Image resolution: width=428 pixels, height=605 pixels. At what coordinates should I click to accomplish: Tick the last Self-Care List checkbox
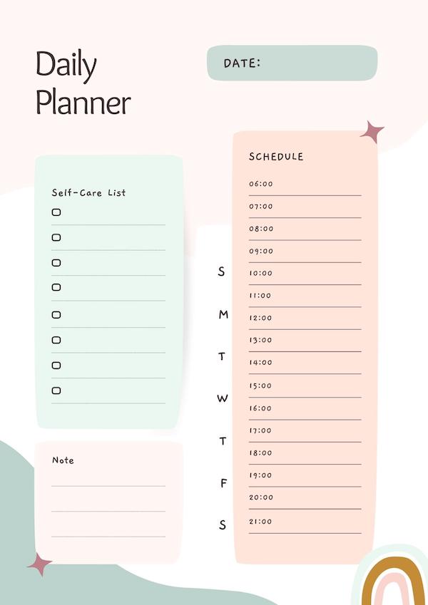[x=56, y=391]
